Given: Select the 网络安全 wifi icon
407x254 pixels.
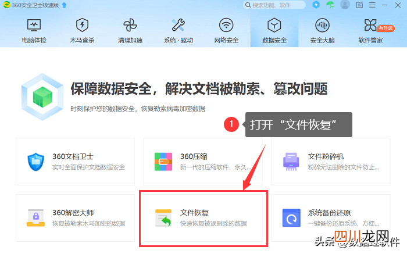Looking at the screenshot, I should 226,25.
